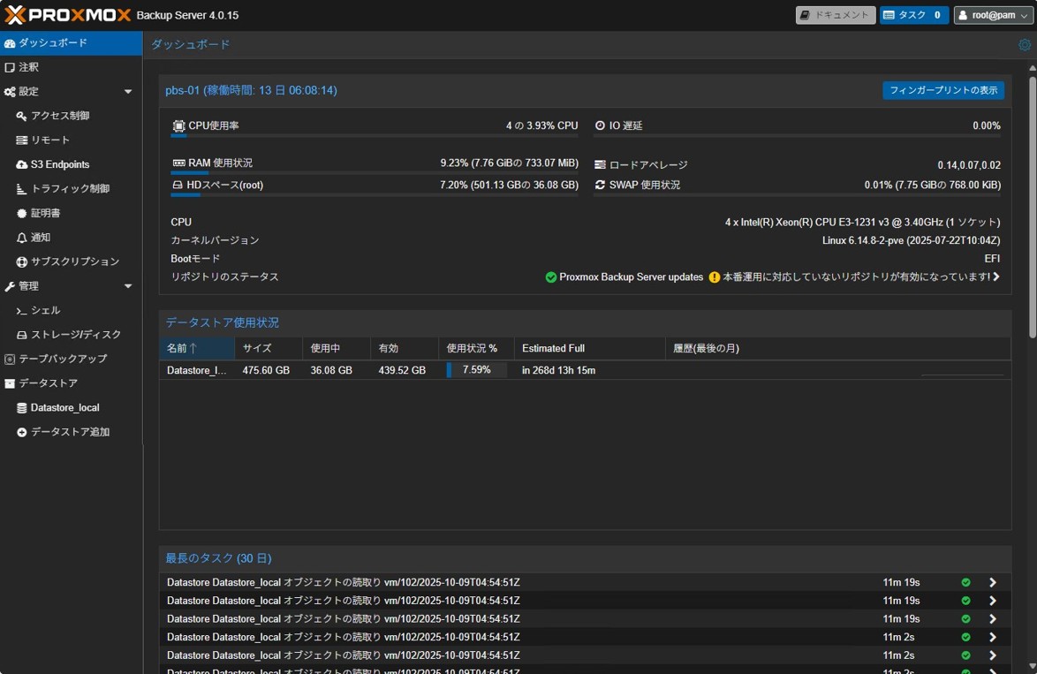Click the Proxmox logo in the header
This screenshot has width=1037, height=674.
coord(67,15)
